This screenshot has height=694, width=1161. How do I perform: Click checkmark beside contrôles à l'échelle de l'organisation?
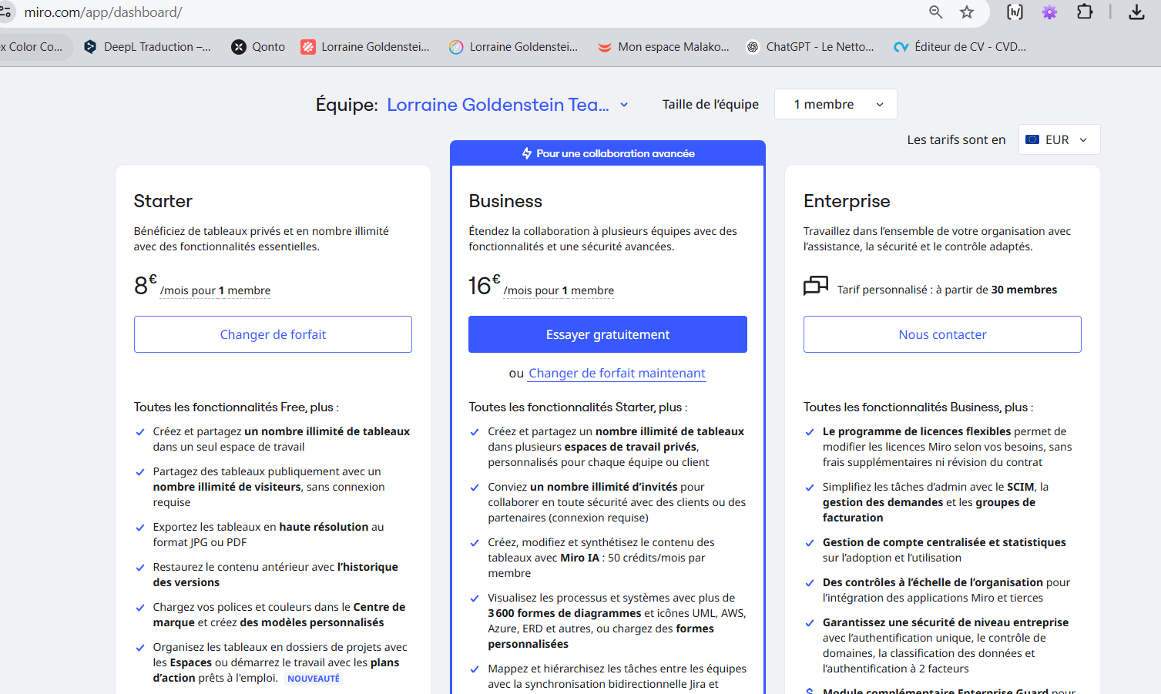810,583
